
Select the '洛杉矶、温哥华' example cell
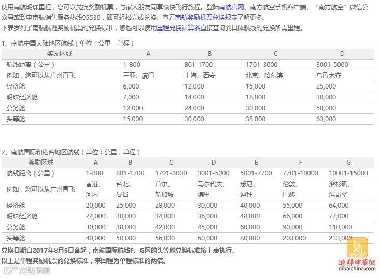(340, 189)
